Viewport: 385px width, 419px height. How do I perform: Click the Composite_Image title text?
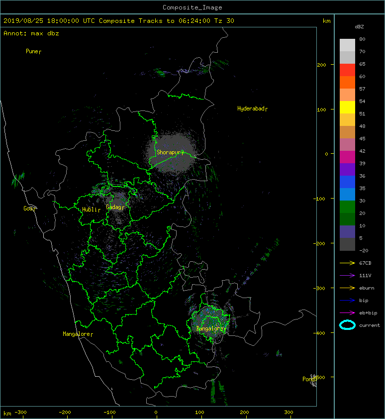pos(192,7)
